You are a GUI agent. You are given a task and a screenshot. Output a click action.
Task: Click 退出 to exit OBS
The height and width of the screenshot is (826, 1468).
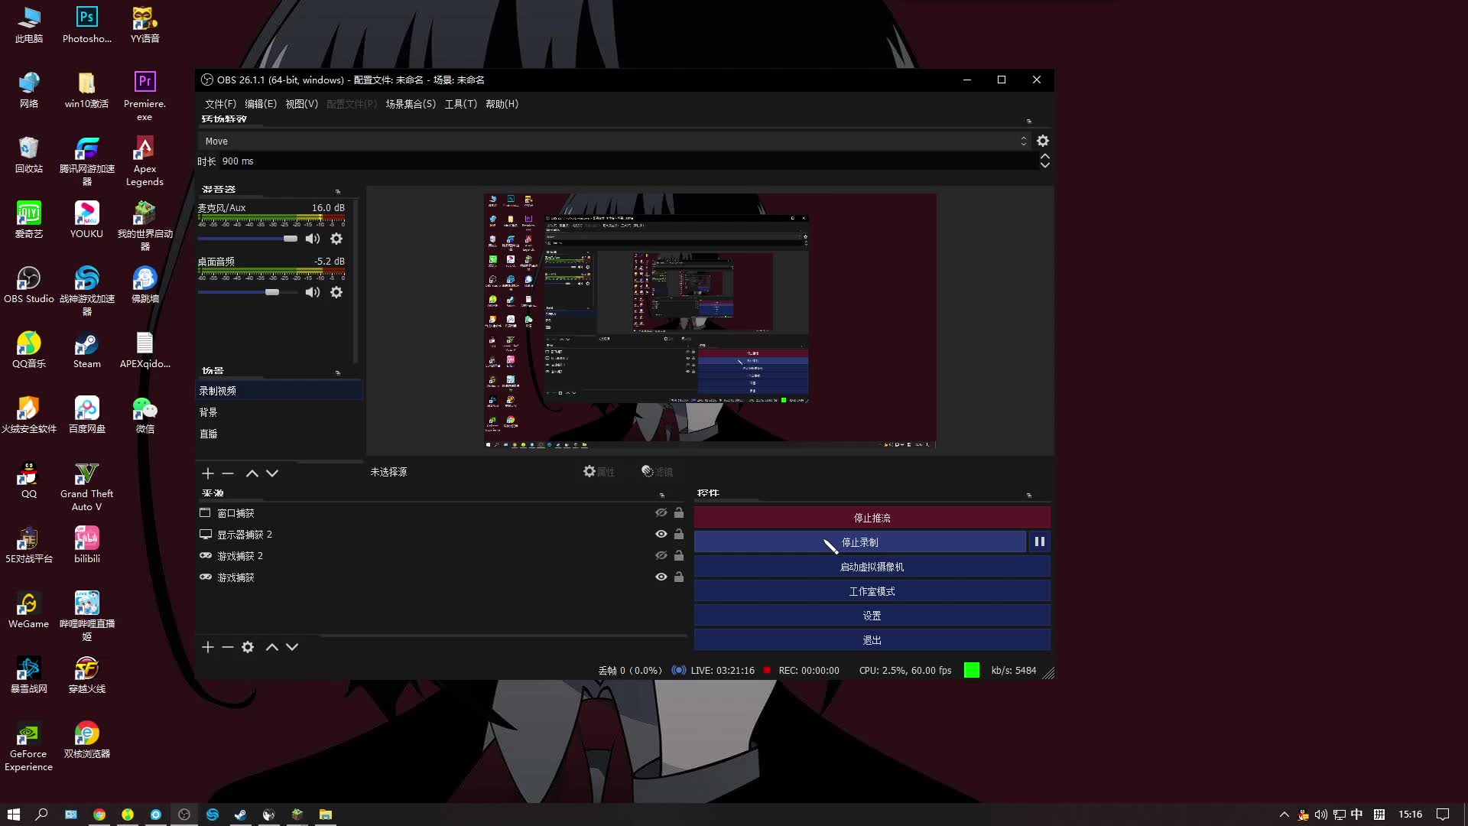point(871,639)
